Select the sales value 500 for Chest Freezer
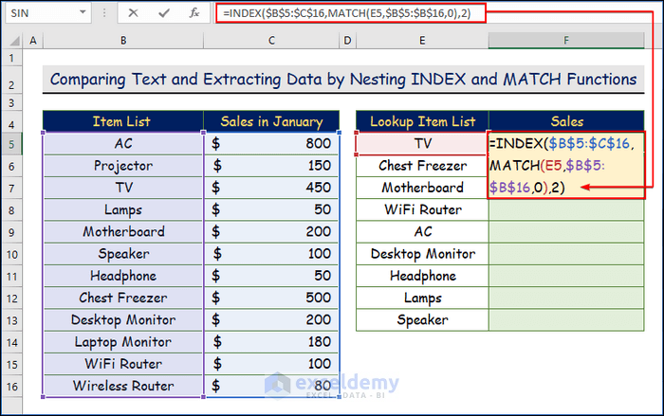This screenshot has height=416, width=664. (271, 298)
